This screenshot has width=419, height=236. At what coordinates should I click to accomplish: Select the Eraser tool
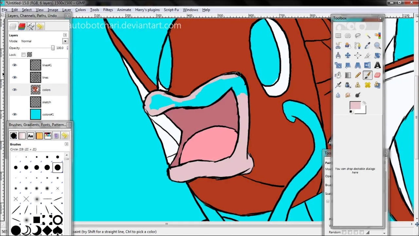point(377,75)
